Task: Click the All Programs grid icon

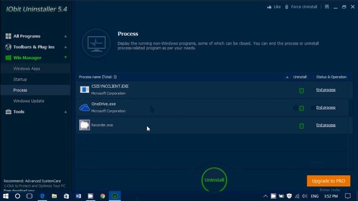Action: pos(8,36)
